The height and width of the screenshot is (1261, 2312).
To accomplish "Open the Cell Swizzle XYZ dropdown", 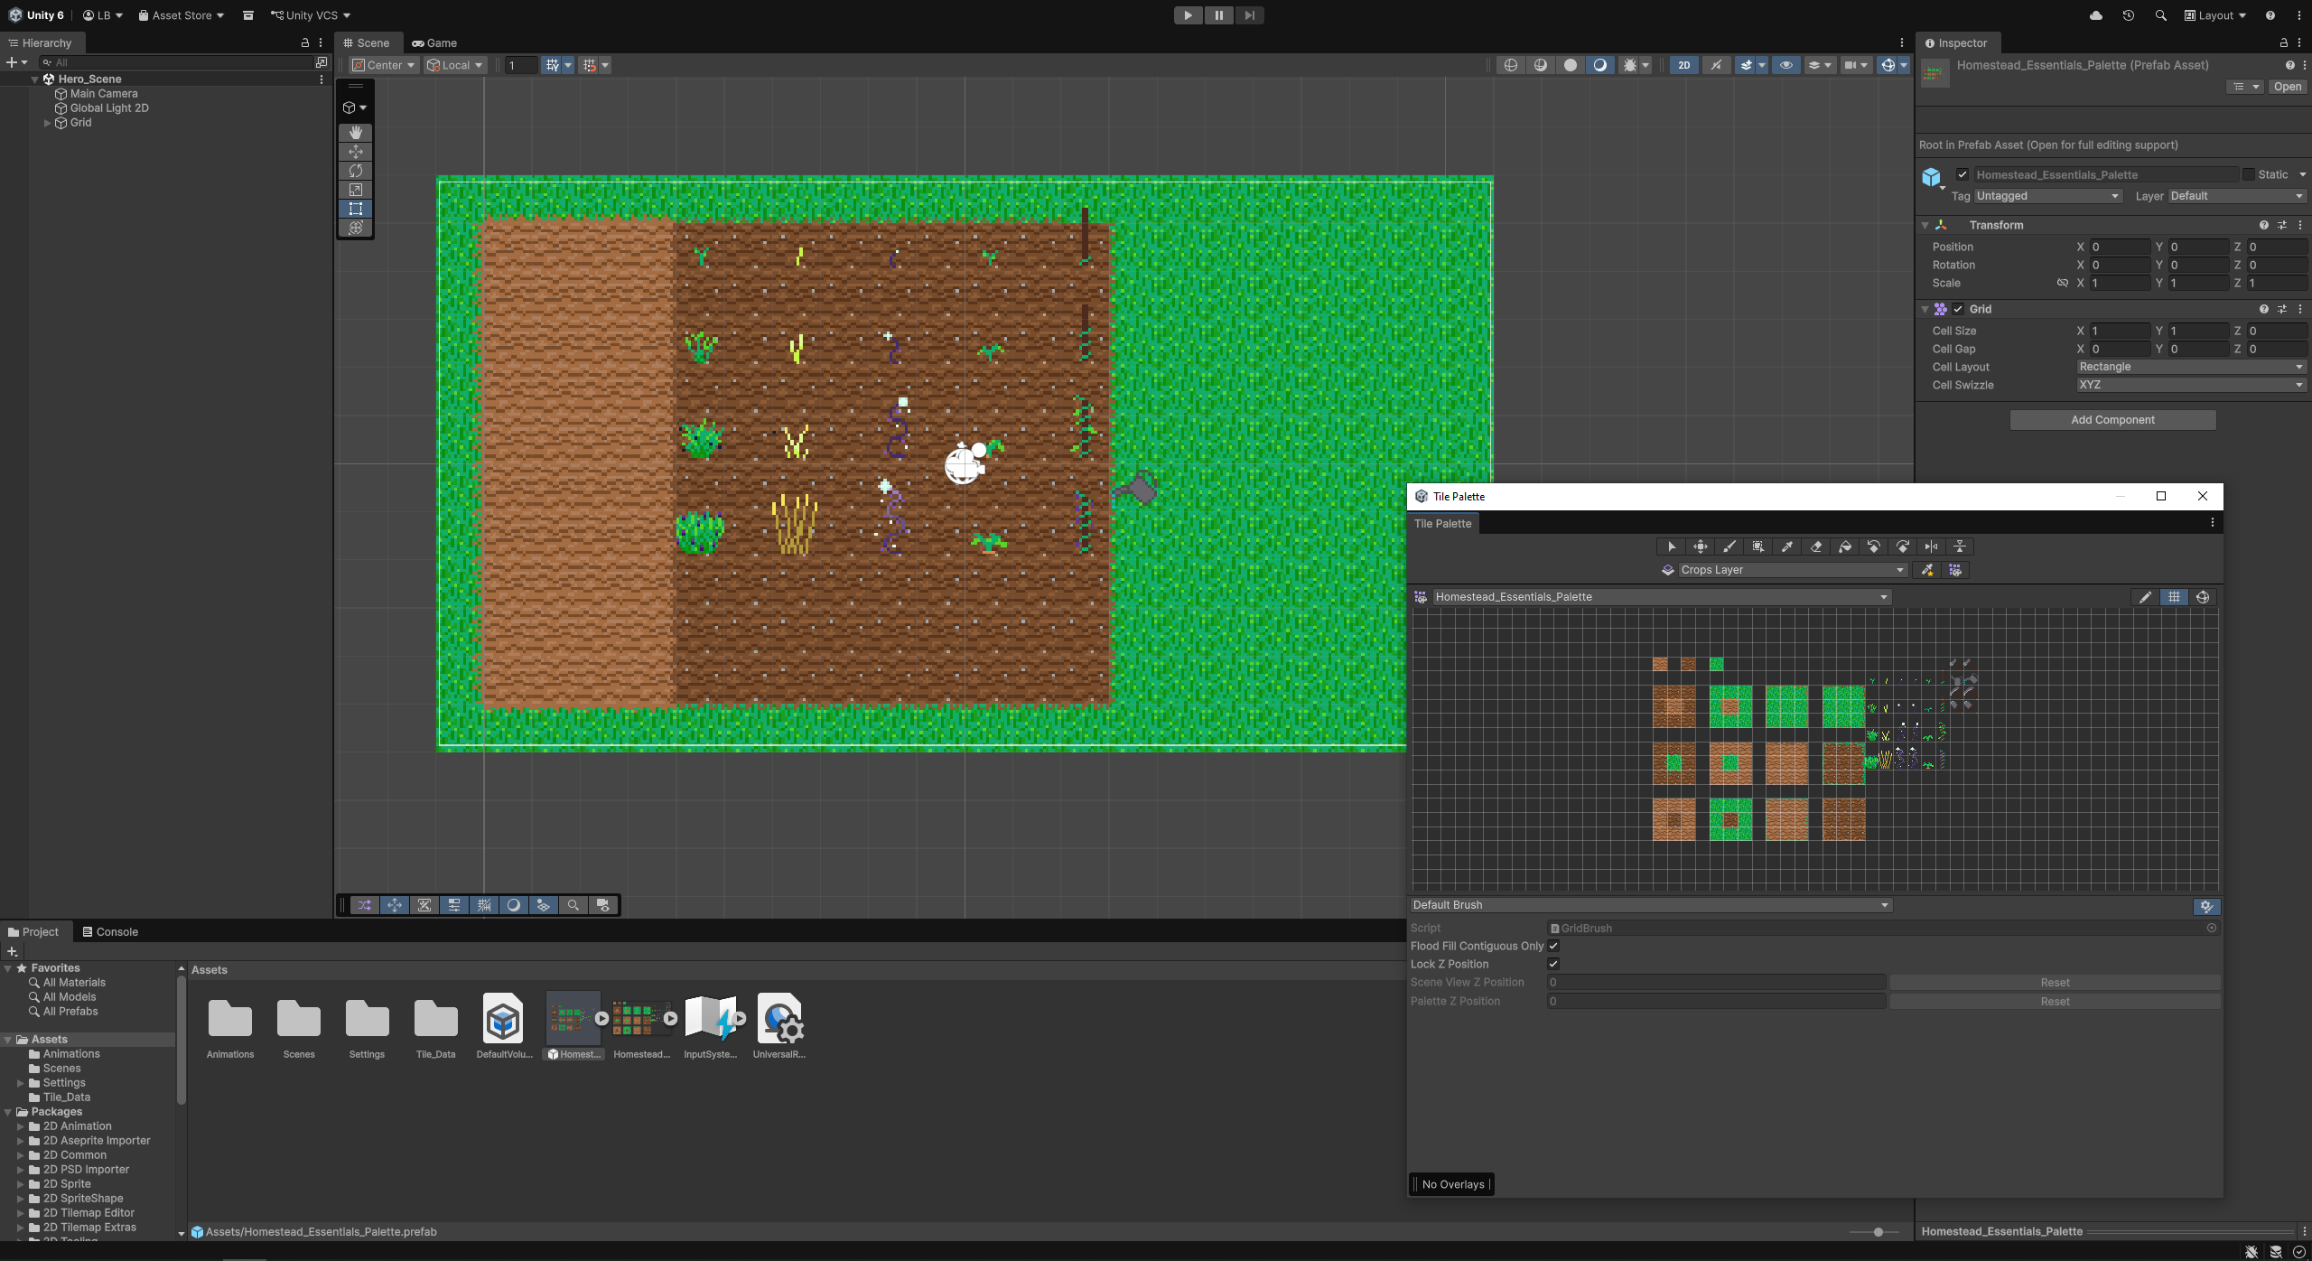I will pos(2191,385).
